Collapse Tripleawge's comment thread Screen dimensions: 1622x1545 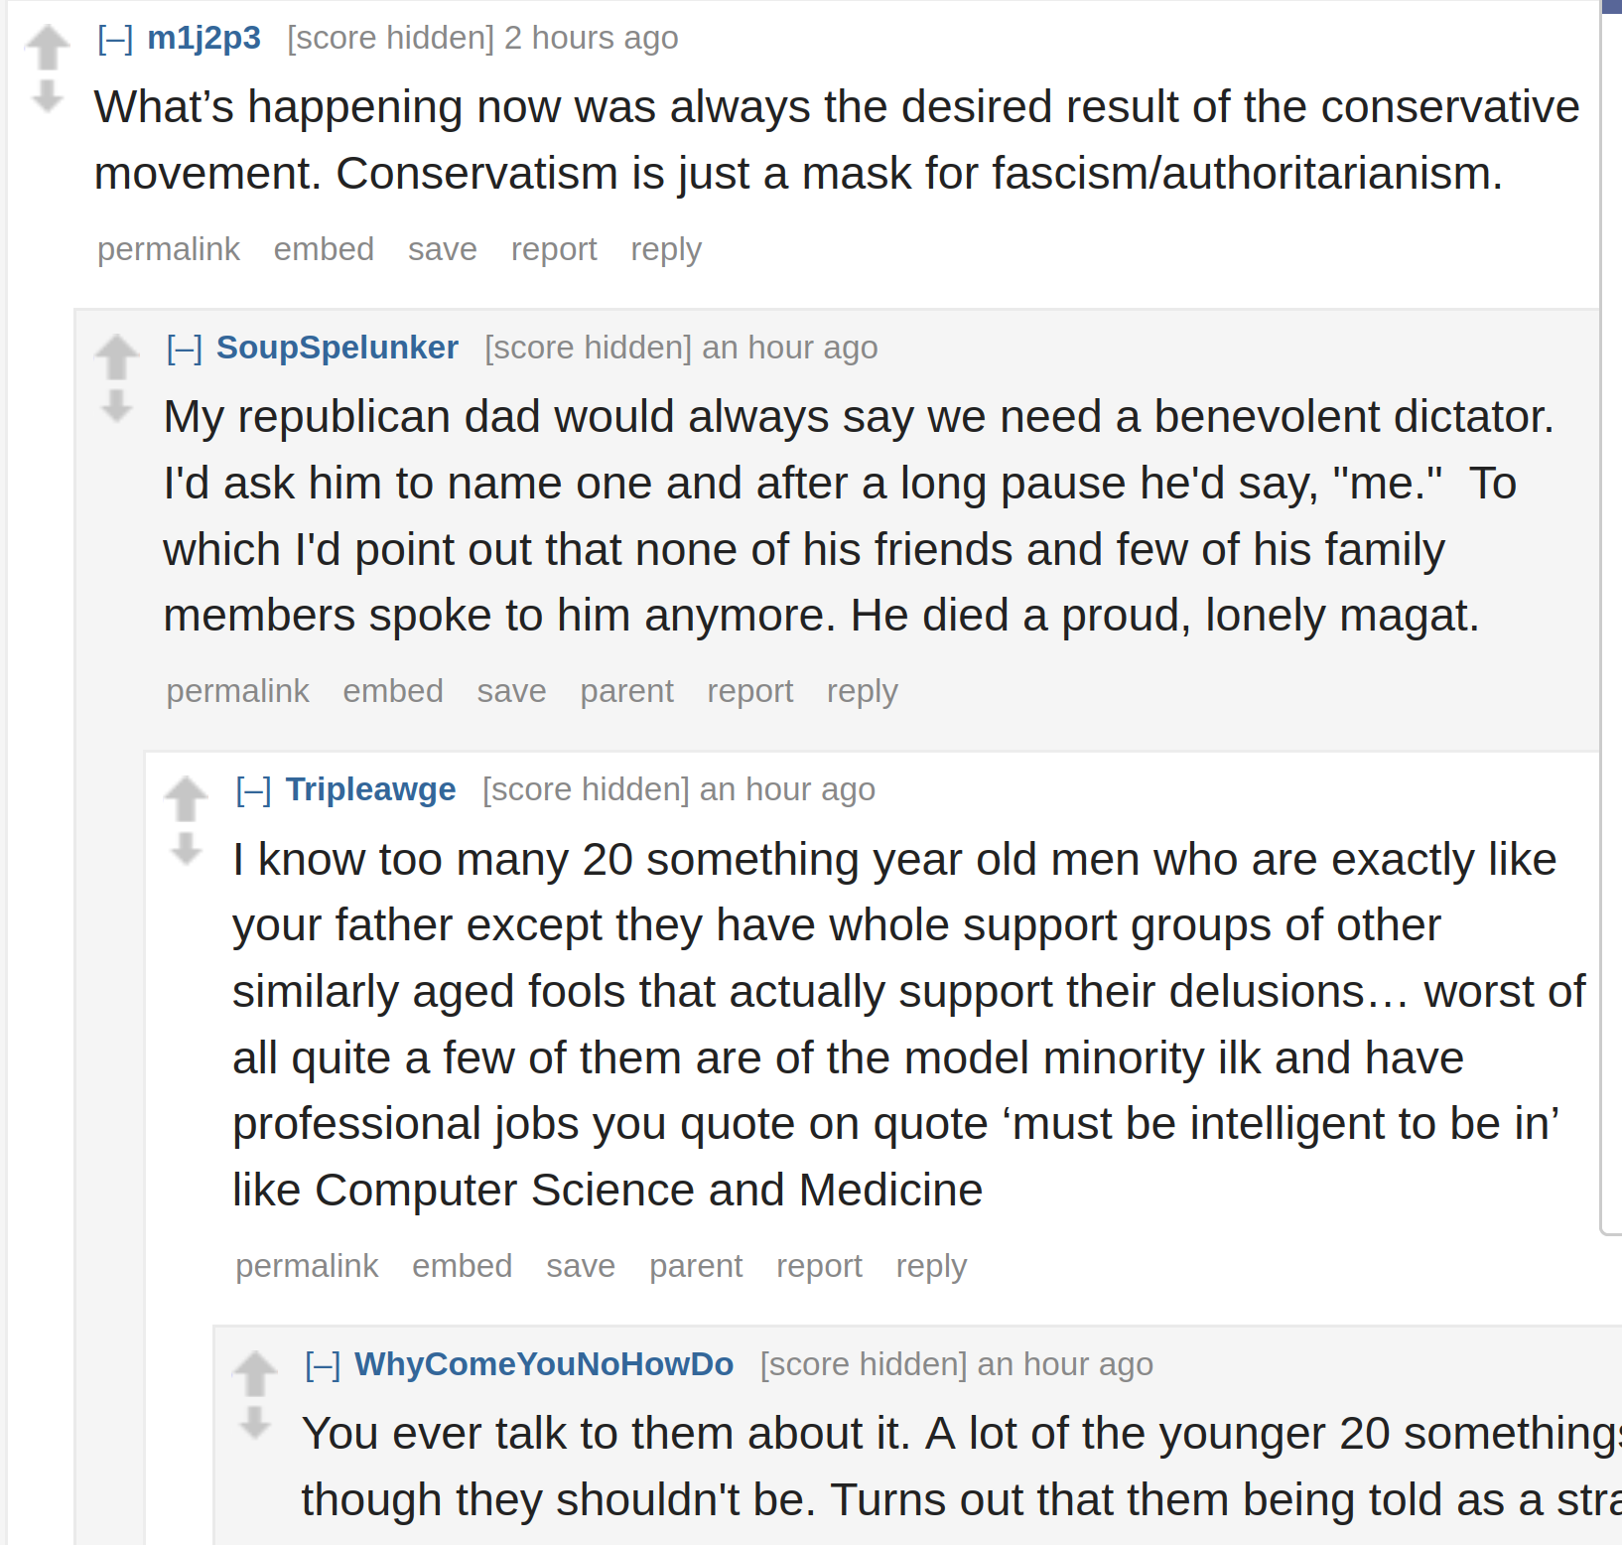pyautogui.click(x=253, y=790)
